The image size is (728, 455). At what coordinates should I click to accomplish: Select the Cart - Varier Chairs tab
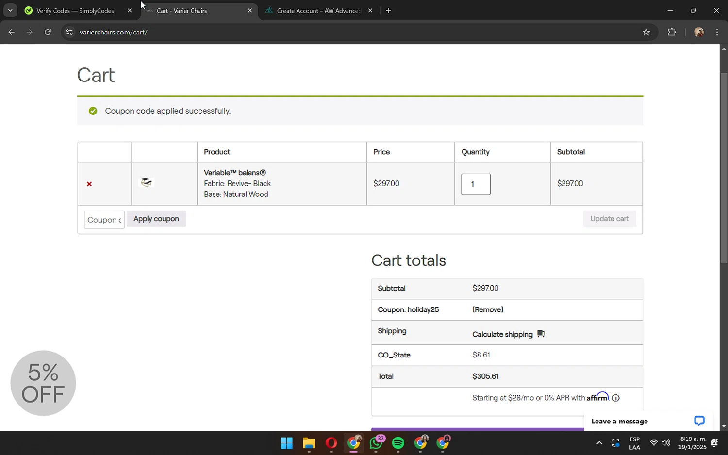click(199, 11)
